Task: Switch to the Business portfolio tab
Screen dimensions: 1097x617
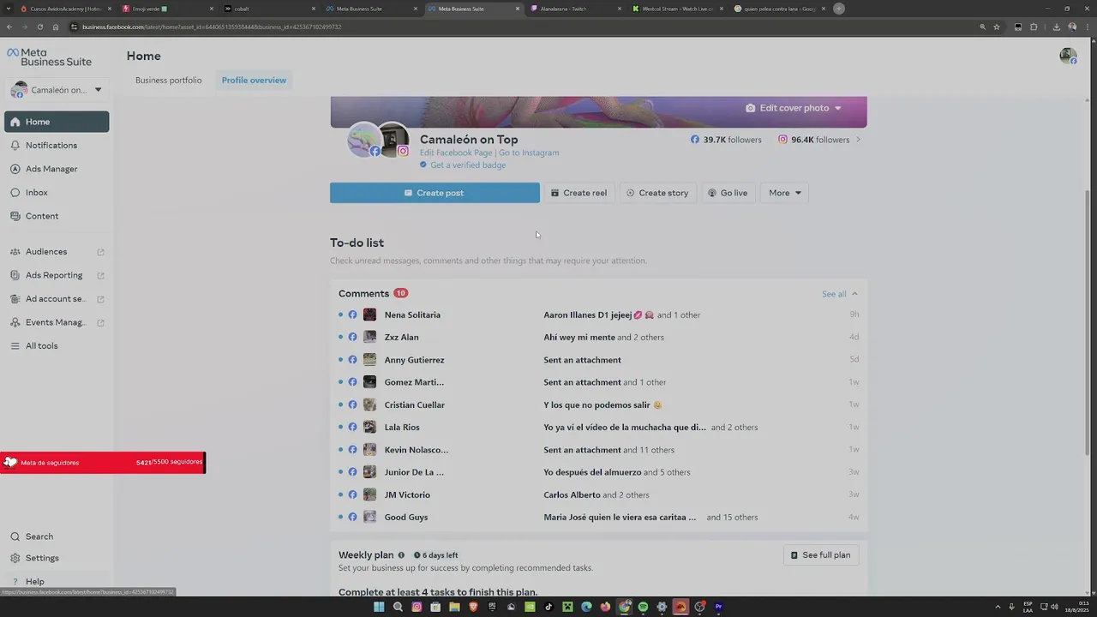Action: 169,81
